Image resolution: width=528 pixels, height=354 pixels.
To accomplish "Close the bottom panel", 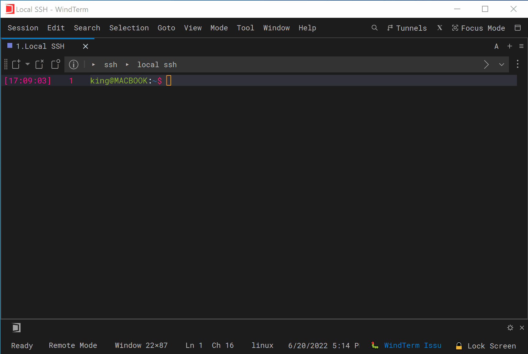I will coord(522,328).
